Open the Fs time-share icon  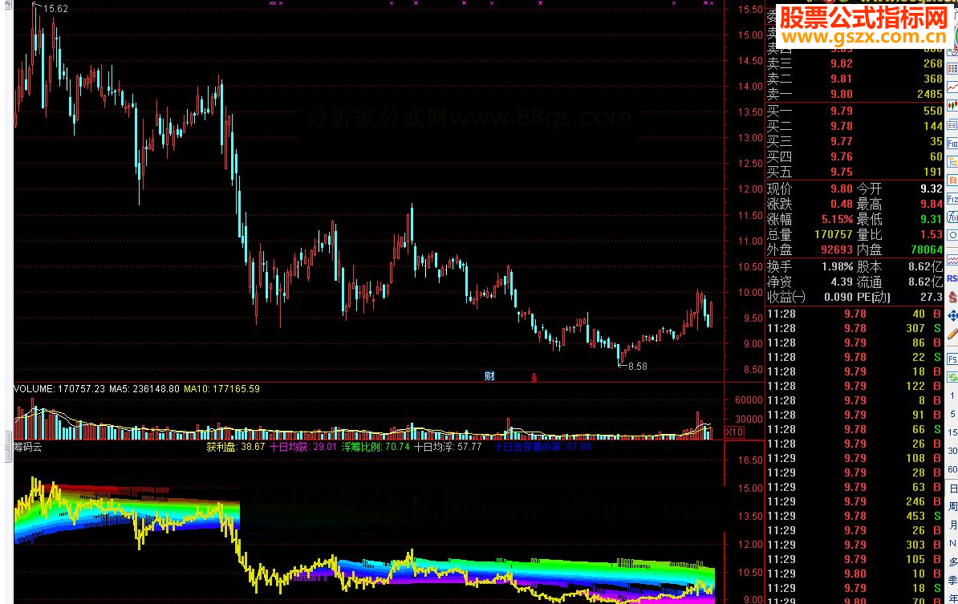952,359
